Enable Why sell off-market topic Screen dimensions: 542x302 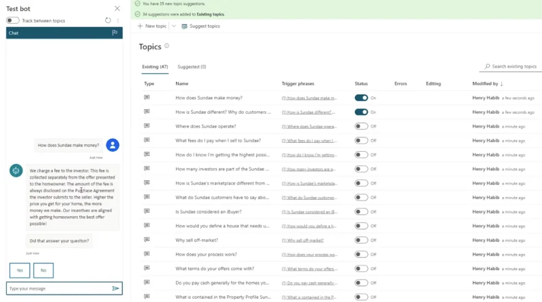pyautogui.click(x=361, y=240)
